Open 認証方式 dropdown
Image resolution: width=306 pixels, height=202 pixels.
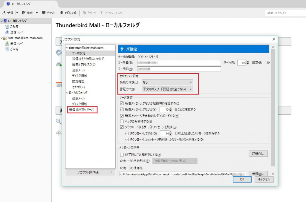tap(167, 89)
